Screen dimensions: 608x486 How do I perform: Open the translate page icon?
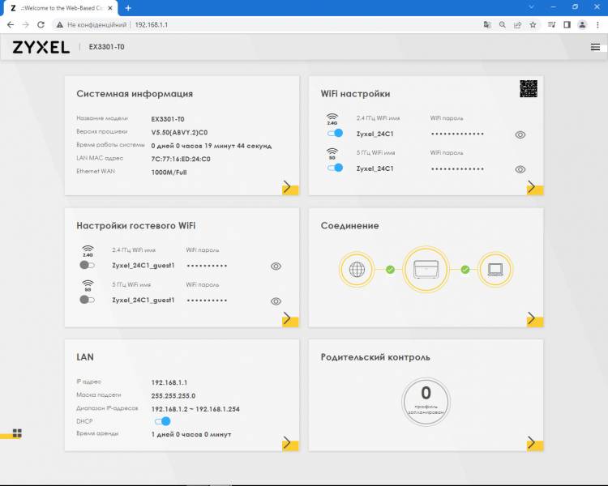point(487,25)
